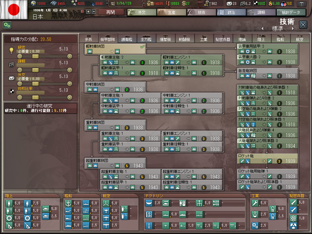
Task: Switch to the 歩兵 technology tab
Action: 89,38
